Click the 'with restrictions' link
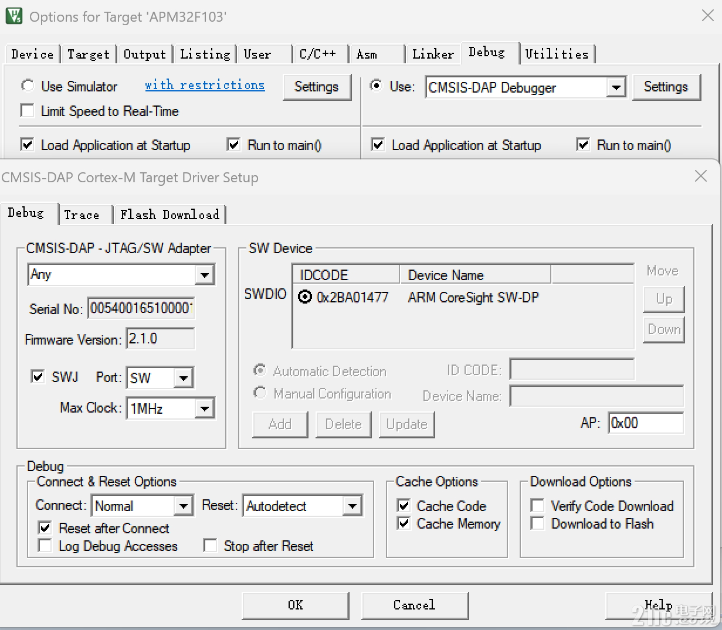 tap(205, 85)
